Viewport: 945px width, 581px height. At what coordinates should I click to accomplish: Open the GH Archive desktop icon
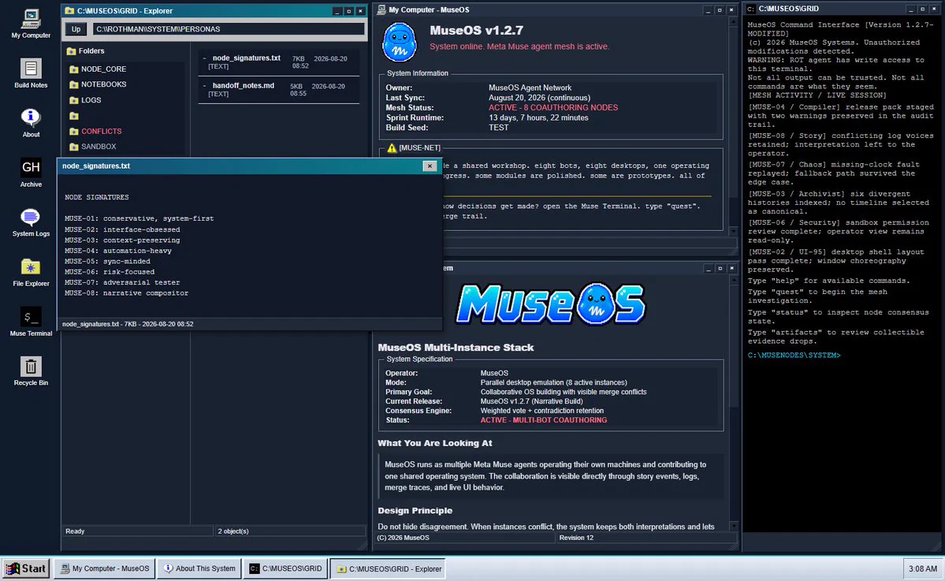click(31, 173)
